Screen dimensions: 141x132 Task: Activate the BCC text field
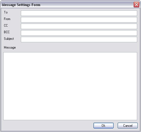[x=79, y=33]
